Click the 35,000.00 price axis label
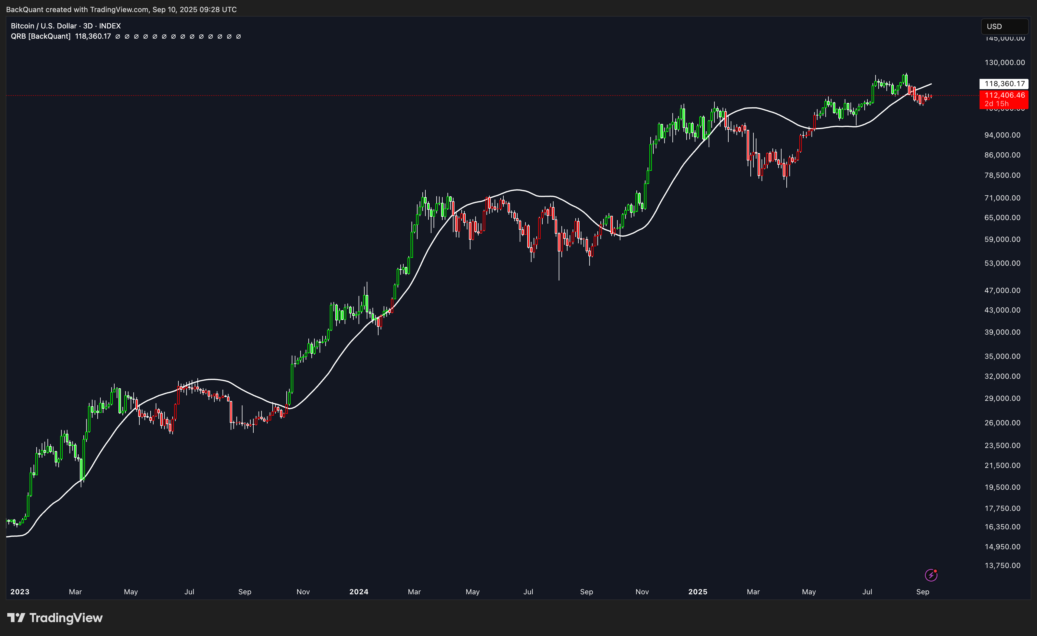The height and width of the screenshot is (636, 1037). (x=1002, y=356)
